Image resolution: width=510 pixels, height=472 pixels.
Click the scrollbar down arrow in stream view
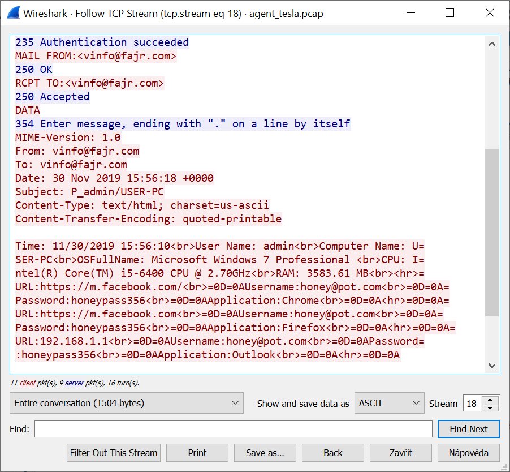click(x=492, y=366)
